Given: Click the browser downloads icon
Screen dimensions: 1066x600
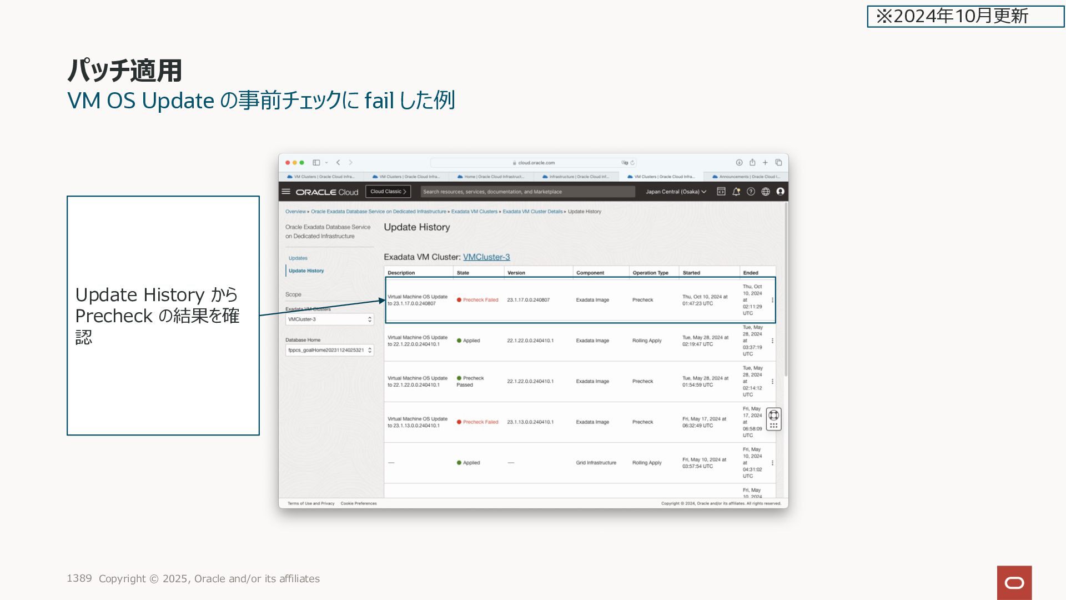Looking at the screenshot, I should pos(739,163).
